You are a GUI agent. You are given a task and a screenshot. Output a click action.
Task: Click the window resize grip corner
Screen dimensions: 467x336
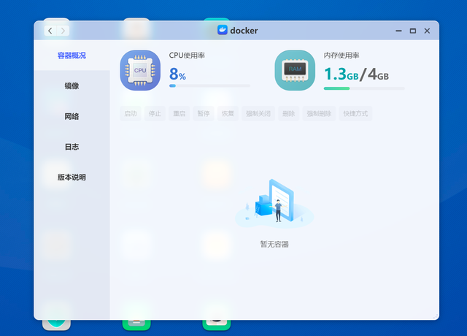tap(436, 316)
